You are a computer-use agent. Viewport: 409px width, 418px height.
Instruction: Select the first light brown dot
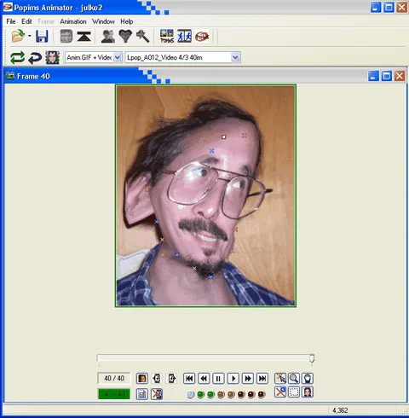(x=221, y=394)
